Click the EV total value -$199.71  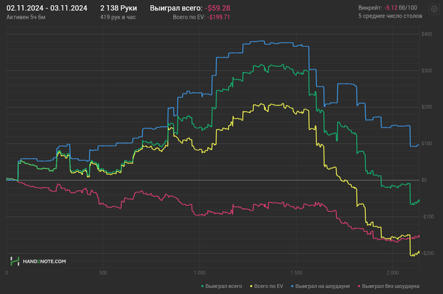[x=218, y=17]
